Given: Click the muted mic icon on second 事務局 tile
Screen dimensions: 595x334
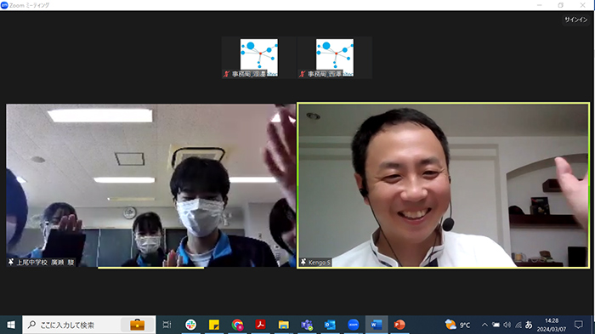Looking at the screenshot, I should 302,74.
